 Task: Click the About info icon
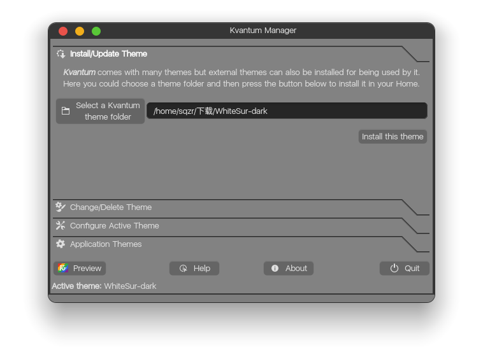coord(275,269)
